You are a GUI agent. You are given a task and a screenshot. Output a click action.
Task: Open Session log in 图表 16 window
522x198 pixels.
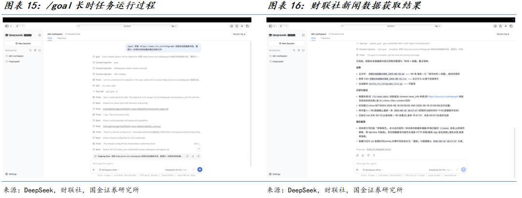(x=503, y=34)
